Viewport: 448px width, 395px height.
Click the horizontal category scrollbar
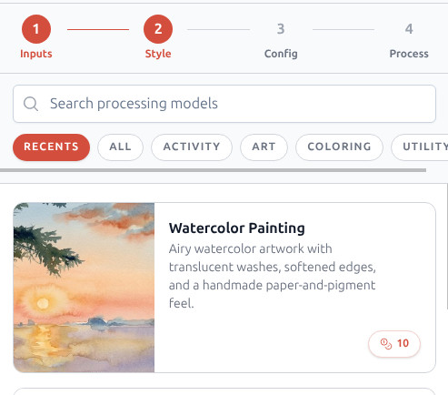(213, 170)
